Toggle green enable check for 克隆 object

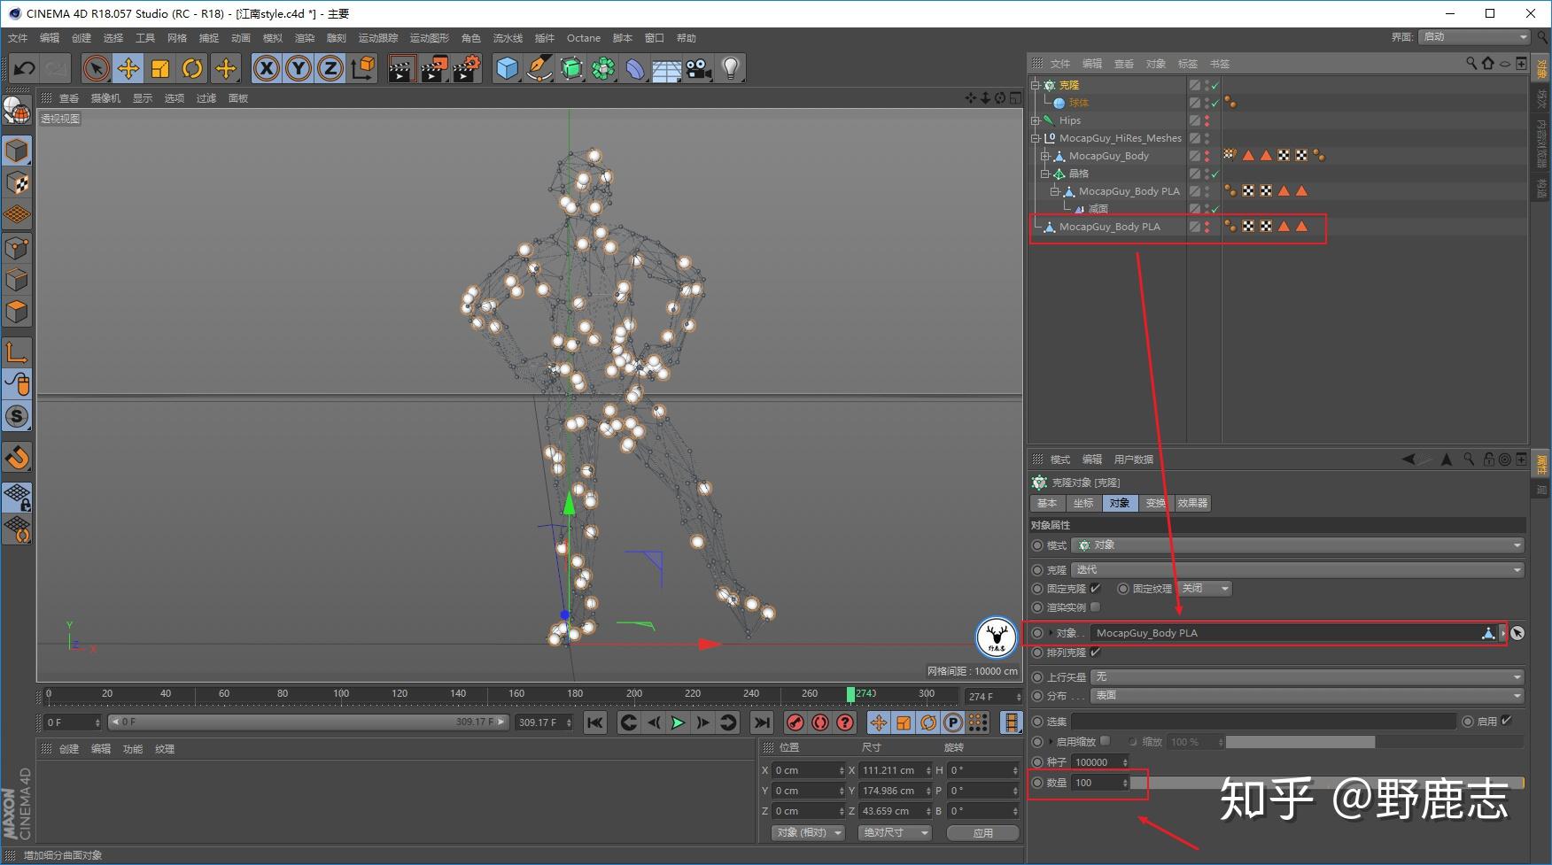coord(1215,85)
